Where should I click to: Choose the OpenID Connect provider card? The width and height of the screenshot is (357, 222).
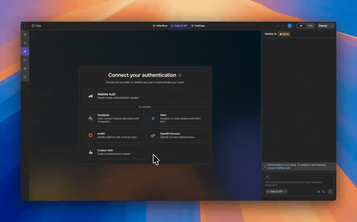pos(177,135)
